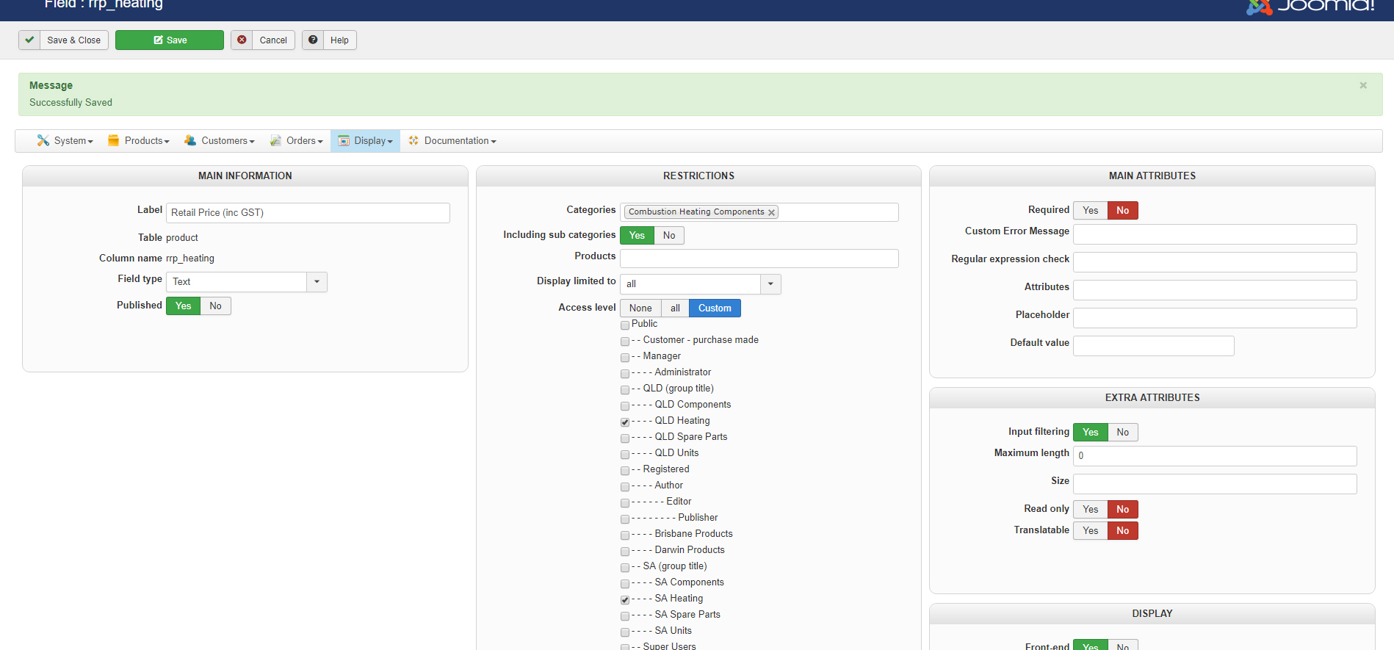Click the Label text field
Viewport: 1394px width, 650px height.
pos(308,213)
